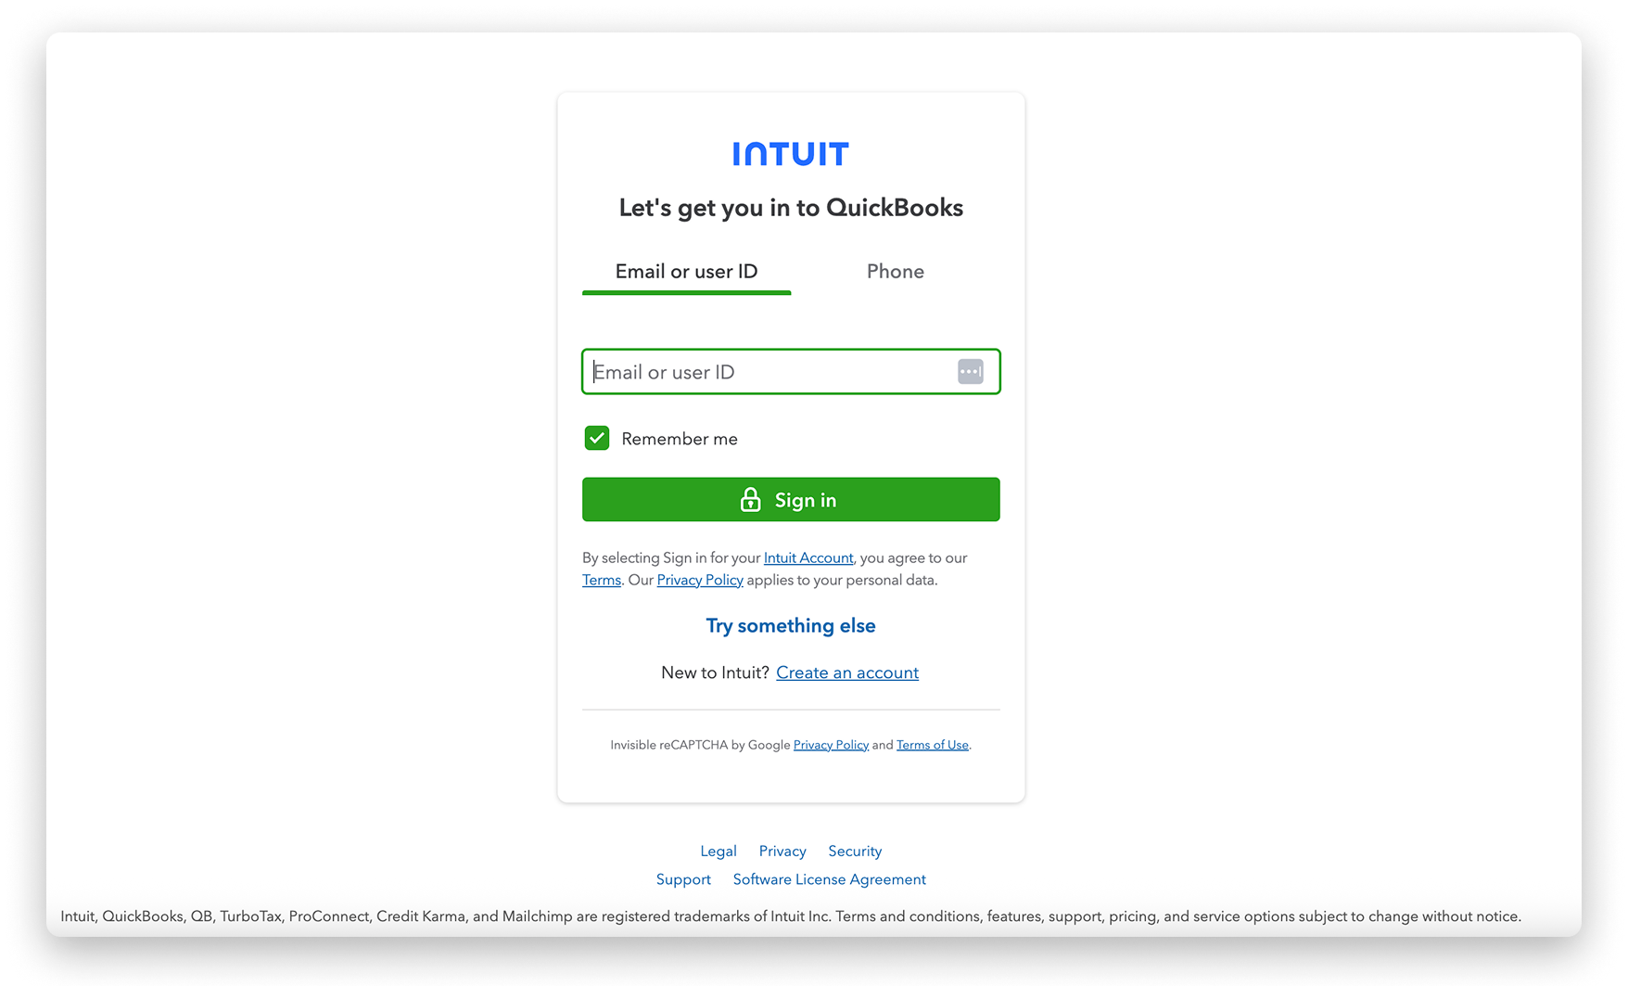The height and width of the screenshot is (986, 1628).
Task: Open Software License Agreement link
Action: point(830,879)
